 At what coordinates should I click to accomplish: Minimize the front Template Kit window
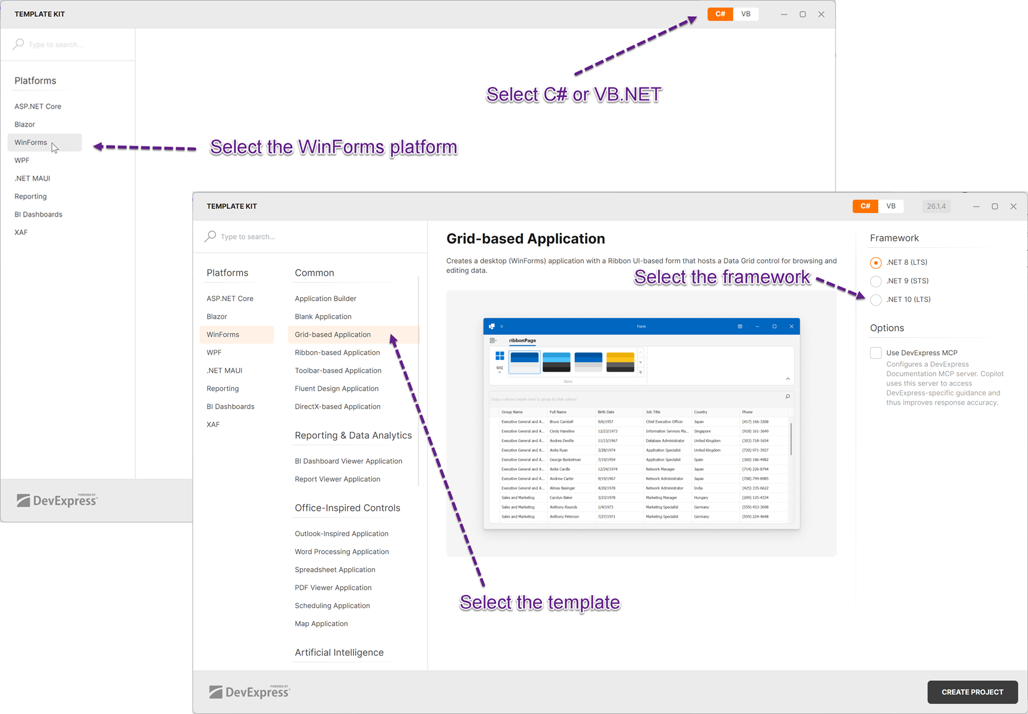[976, 206]
